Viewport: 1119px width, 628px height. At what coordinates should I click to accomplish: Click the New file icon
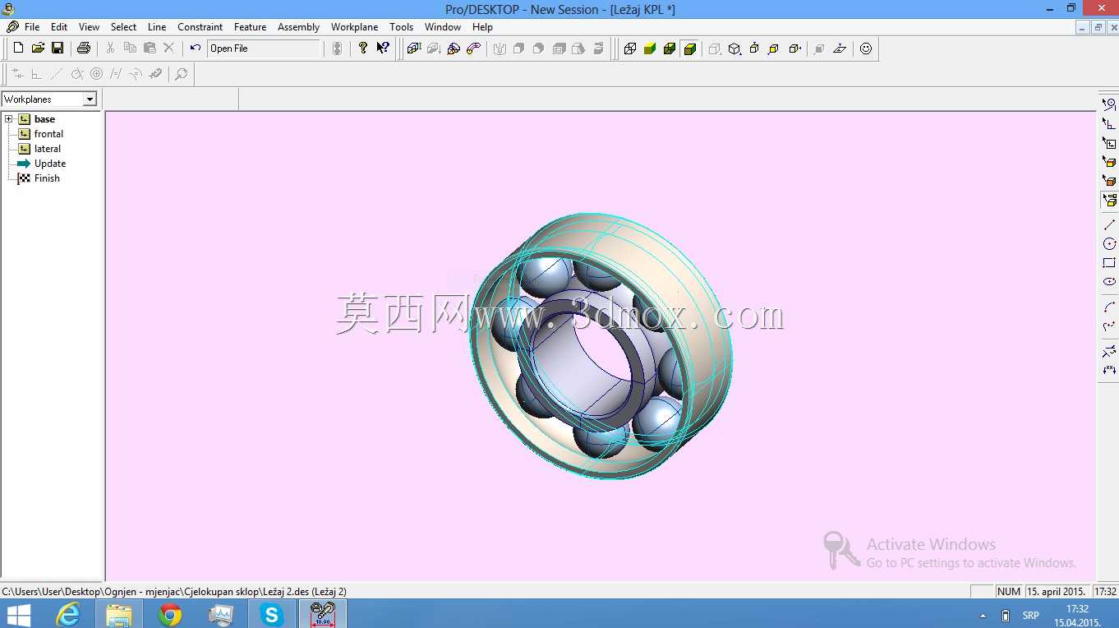(18, 48)
